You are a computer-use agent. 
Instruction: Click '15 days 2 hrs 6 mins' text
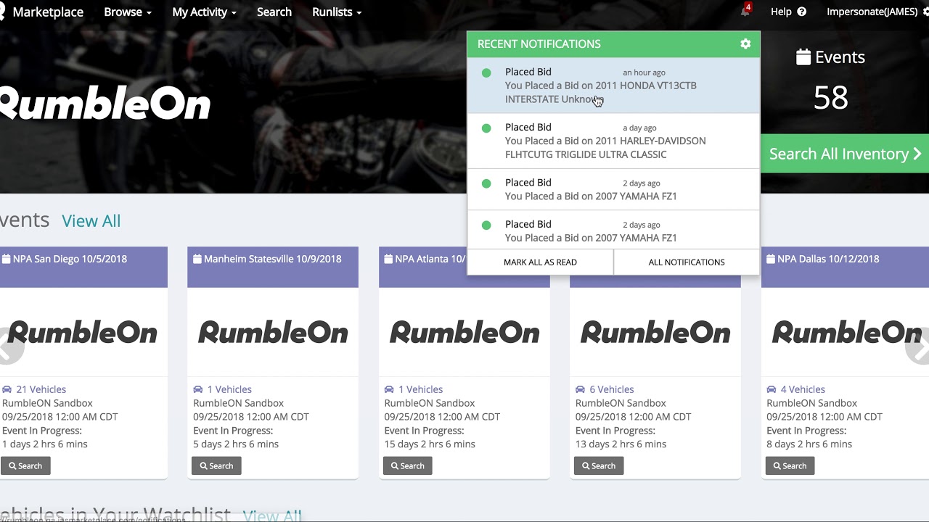[x=430, y=444]
